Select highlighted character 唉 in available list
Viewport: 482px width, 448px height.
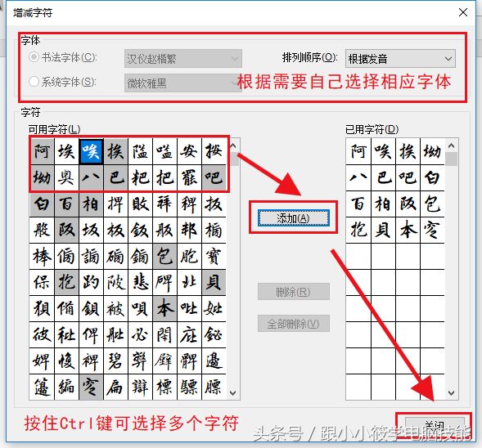tap(92, 151)
